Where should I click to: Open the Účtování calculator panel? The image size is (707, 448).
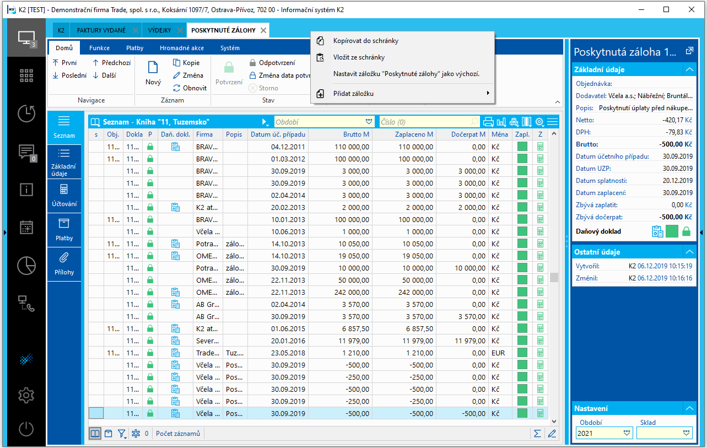tap(64, 195)
